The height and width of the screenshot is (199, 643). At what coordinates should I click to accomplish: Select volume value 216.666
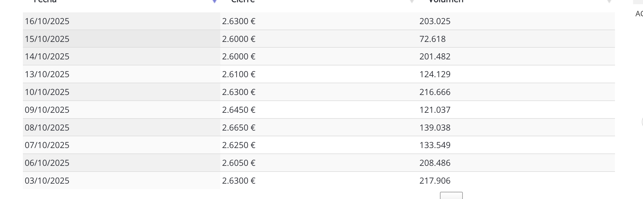435,92
